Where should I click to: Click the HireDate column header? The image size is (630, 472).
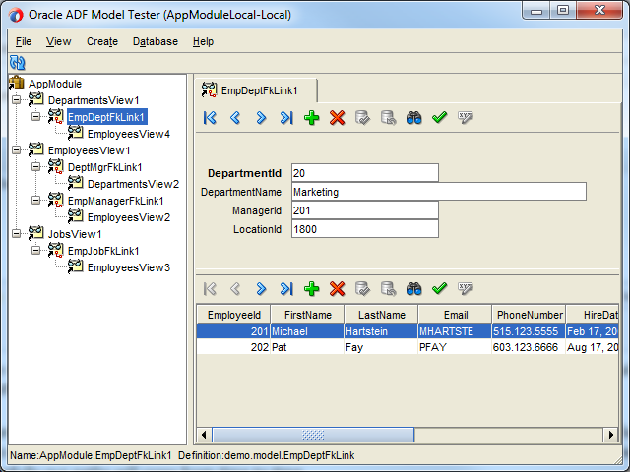(x=593, y=315)
